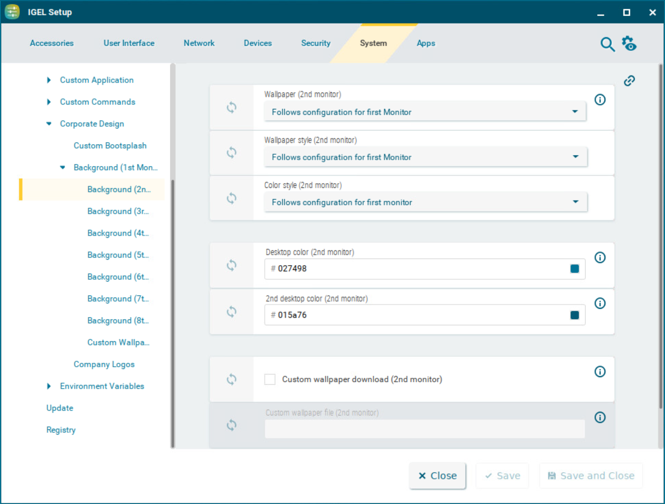This screenshot has width=665, height=504.
Task: Click reset icon beside Color style dropdown
Action: tap(232, 198)
